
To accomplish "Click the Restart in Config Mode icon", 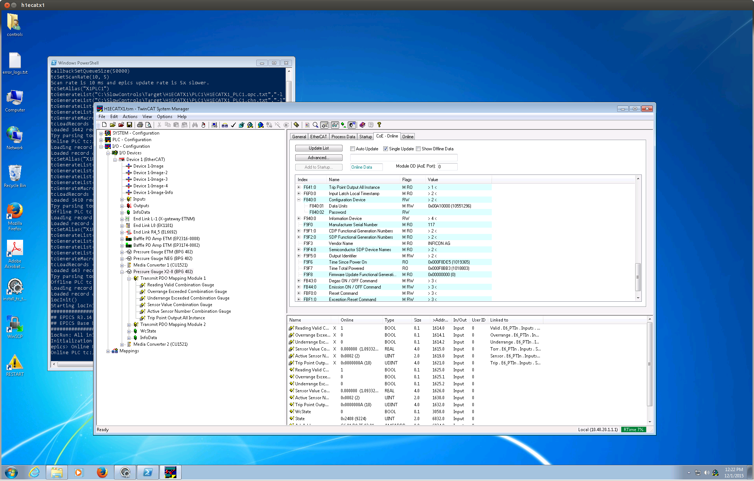I will click(x=261, y=125).
